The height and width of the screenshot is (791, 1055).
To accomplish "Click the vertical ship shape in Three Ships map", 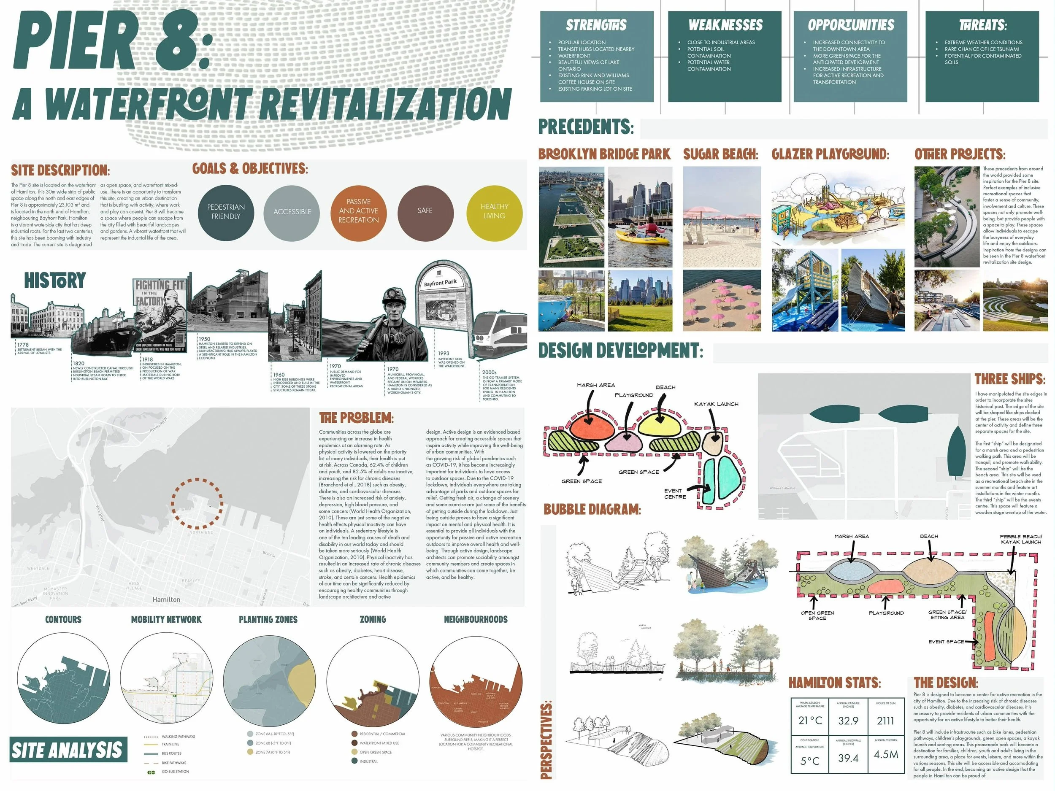I will 955,451.
